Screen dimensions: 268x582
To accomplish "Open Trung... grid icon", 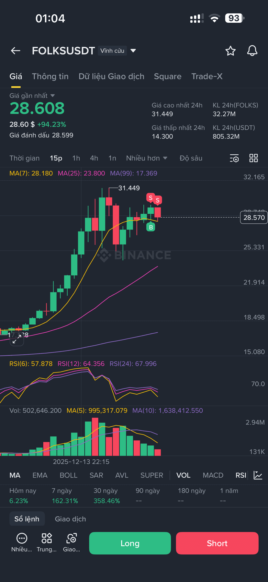I will point(47,542).
